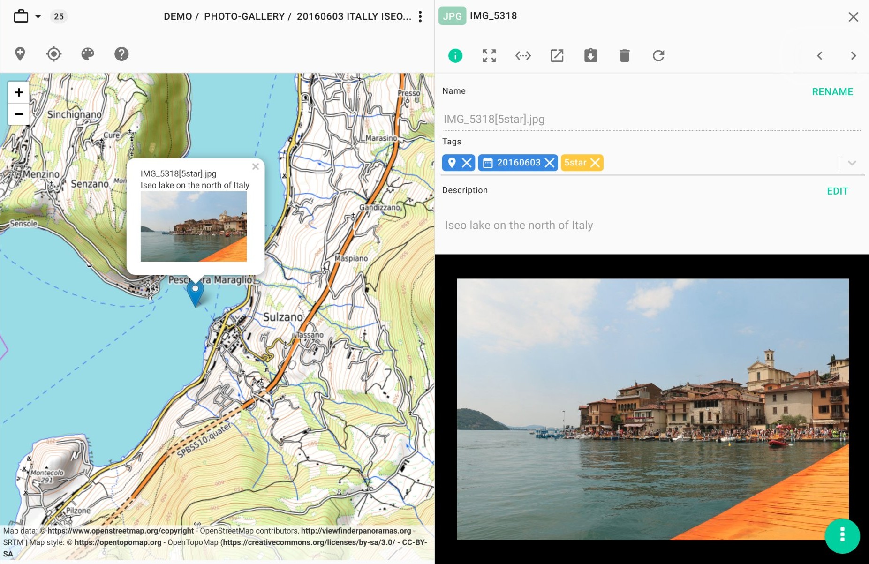Click the Sulzano map label
Screen dimensions: 869x564
[x=283, y=317]
